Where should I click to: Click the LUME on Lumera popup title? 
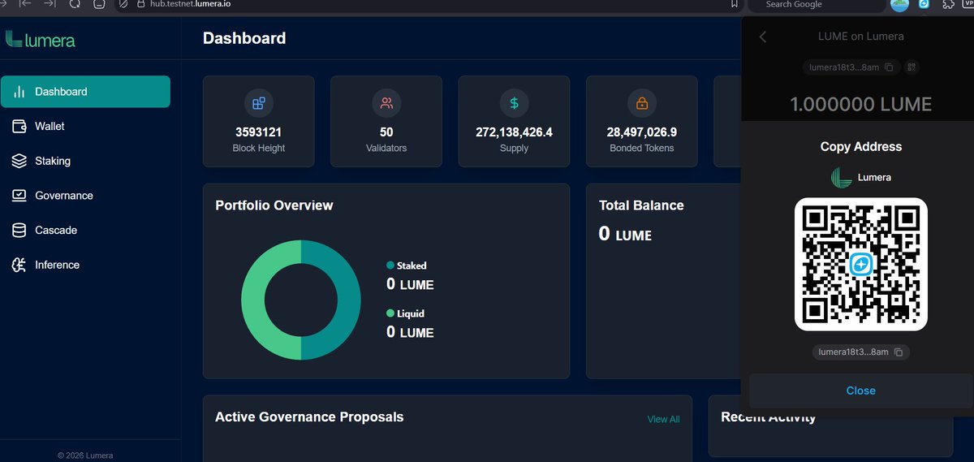coord(860,37)
